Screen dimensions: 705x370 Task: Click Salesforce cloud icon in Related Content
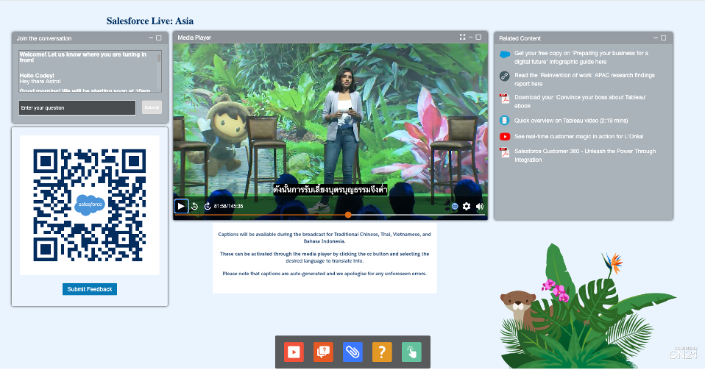pyautogui.click(x=505, y=54)
